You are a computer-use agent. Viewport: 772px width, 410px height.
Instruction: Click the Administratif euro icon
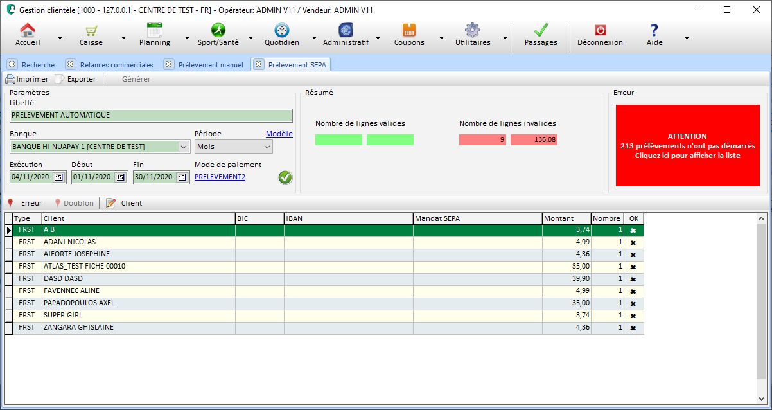346,30
